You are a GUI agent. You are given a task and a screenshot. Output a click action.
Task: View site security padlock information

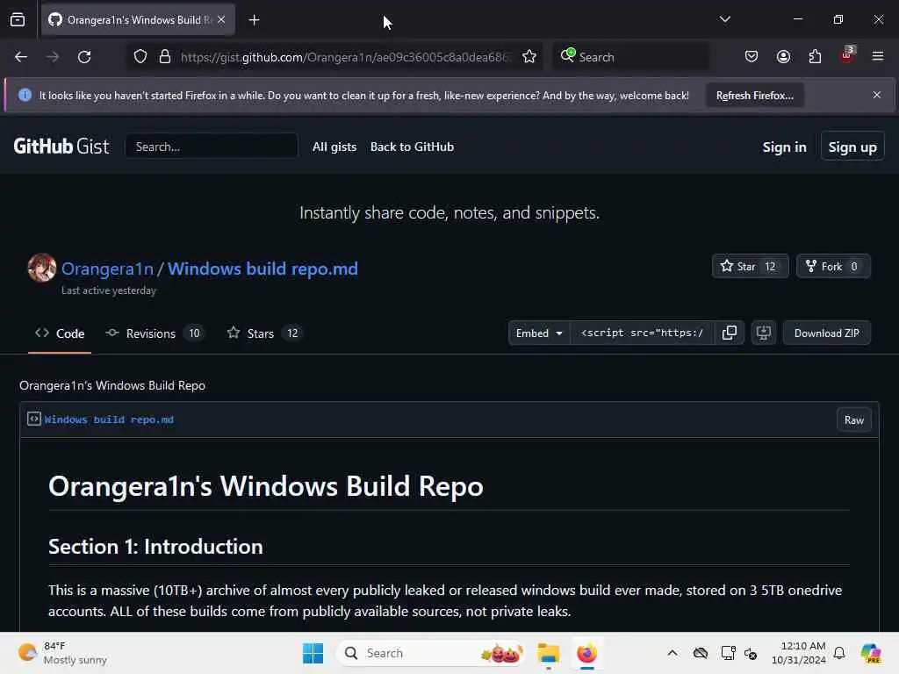(x=165, y=57)
